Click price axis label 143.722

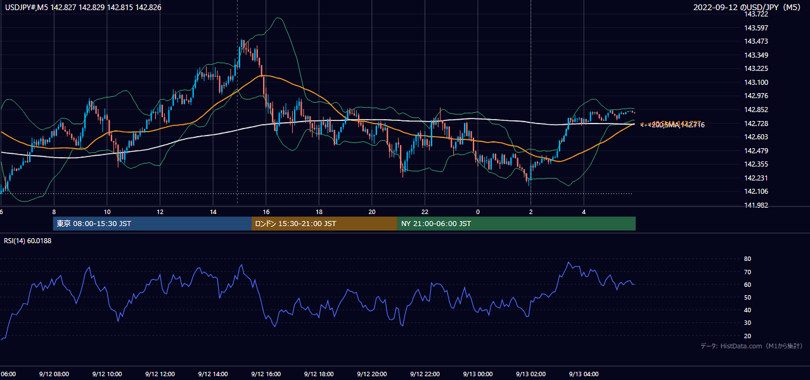pyautogui.click(x=755, y=14)
